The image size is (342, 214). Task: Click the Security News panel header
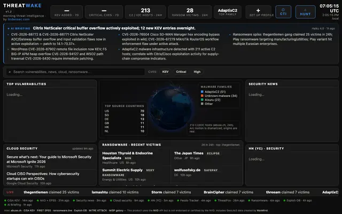coord(263,84)
